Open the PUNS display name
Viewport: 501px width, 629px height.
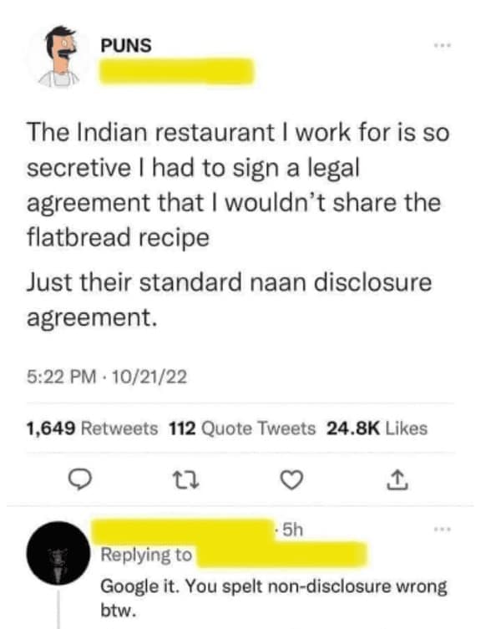tap(126, 45)
